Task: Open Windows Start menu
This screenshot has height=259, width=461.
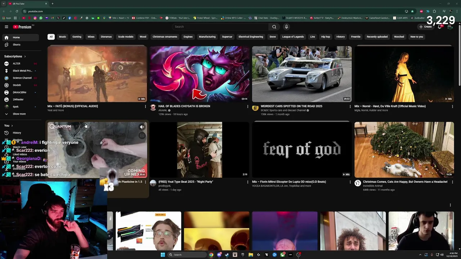Action: click(163, 255)
